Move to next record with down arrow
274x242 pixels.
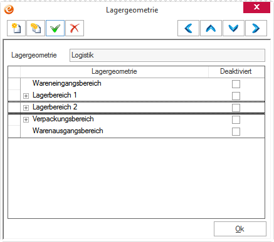coord(233,28)
